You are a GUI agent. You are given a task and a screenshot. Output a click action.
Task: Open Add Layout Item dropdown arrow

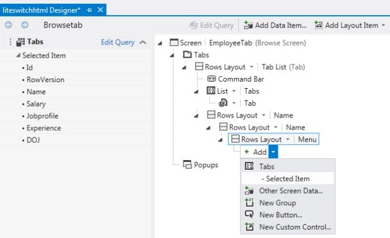click(383, 26)
